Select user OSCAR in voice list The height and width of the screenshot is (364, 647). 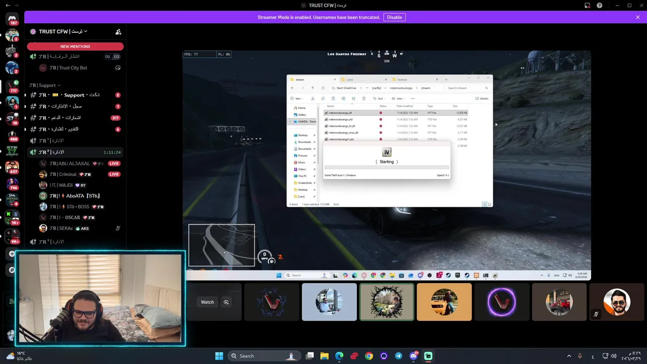coord(80,217)
